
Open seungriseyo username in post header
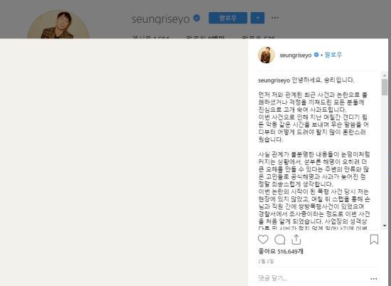[x=296, y=55]
